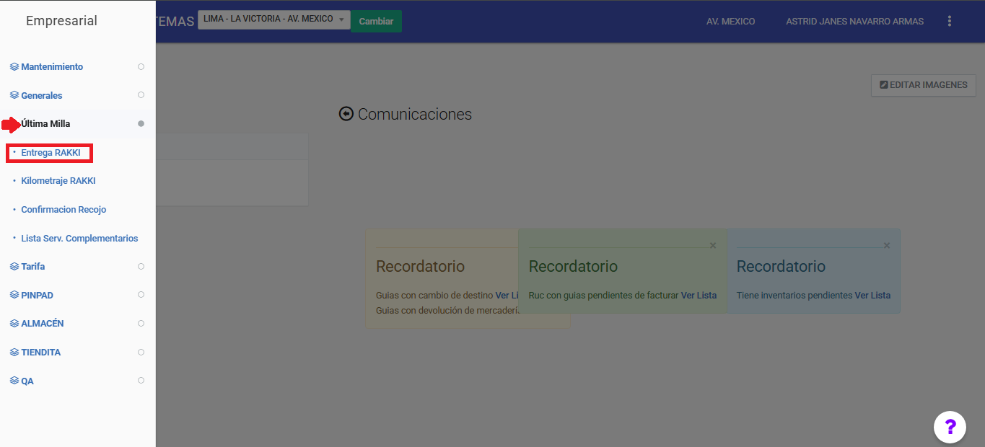
Task: Click the Tarifa layers icon
Action: pos(14,267)
